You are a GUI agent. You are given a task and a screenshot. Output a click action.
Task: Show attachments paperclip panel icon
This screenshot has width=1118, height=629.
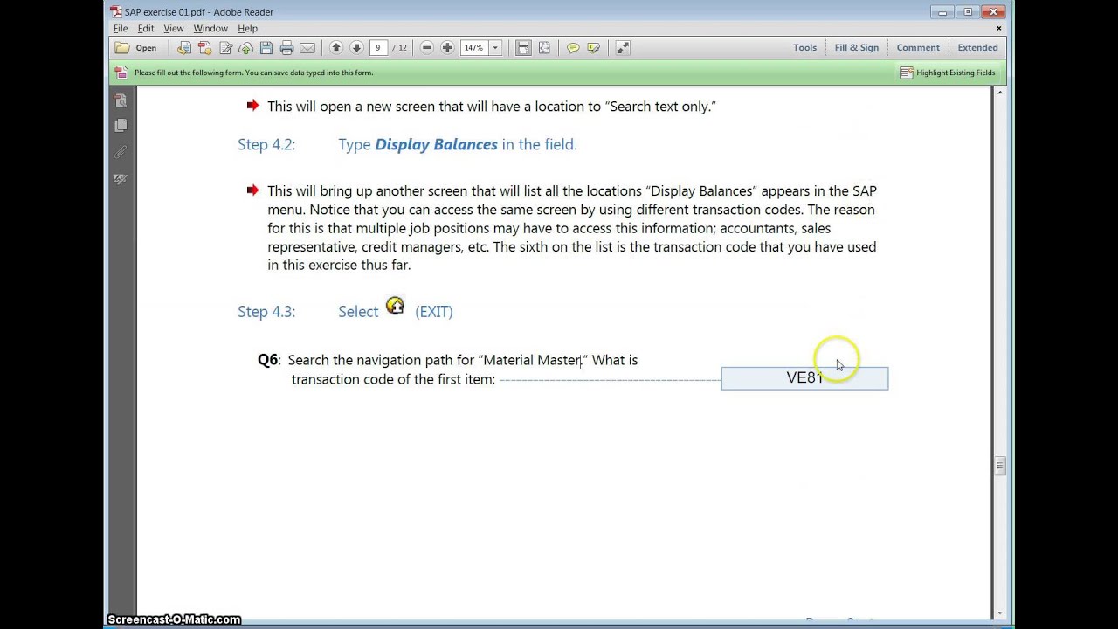(121, 152)
